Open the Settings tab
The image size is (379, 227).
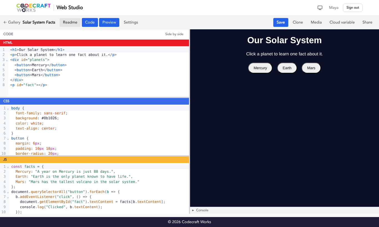coord(131,22)
